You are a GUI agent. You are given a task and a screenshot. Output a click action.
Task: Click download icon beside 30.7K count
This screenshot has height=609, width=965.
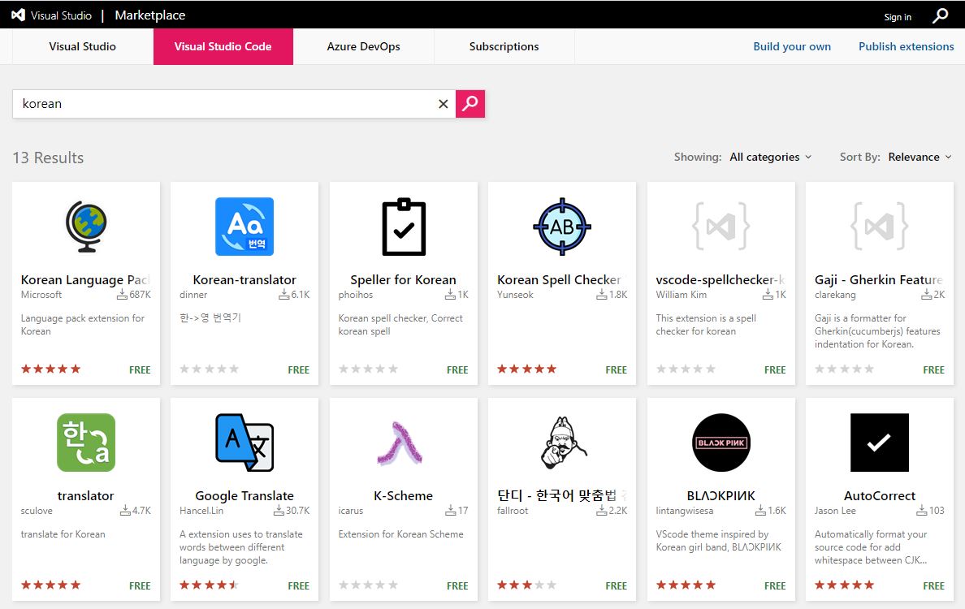click(279, 511)
